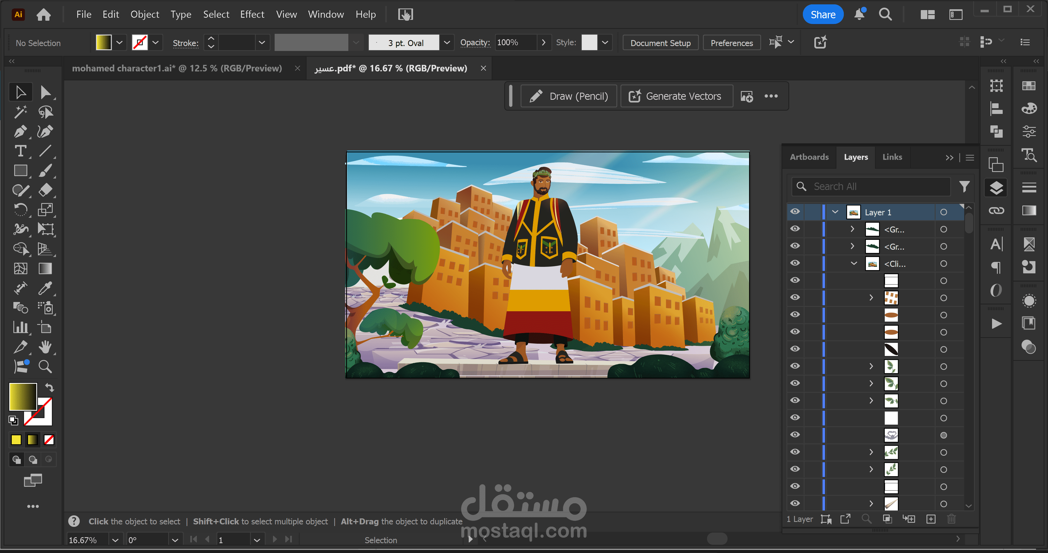Target Layer 1 with its circle indicator
Viewport: 1048px width, 553px height.
[943, 212]
